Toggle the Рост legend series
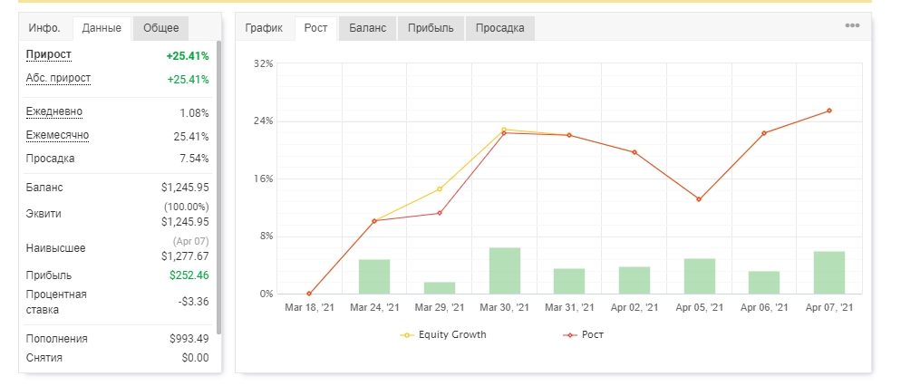Image resolution: width=901 pixels, height=386 pixels. tap(583, 335)
